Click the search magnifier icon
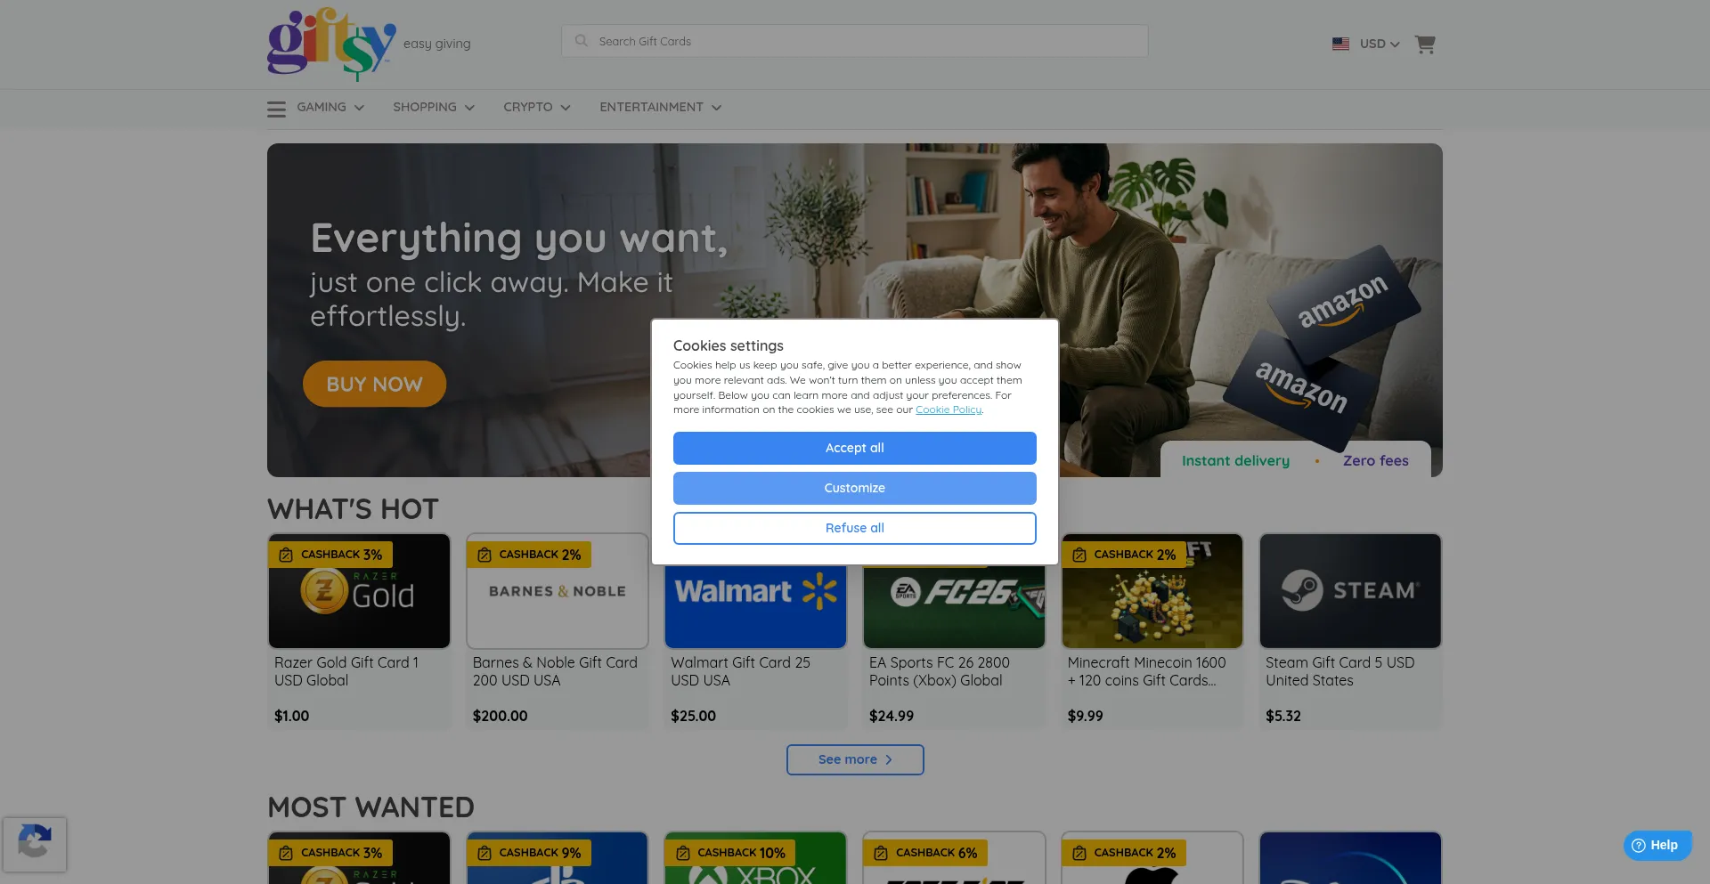Screen dimensions: 1710x884 tap(582, 41)
